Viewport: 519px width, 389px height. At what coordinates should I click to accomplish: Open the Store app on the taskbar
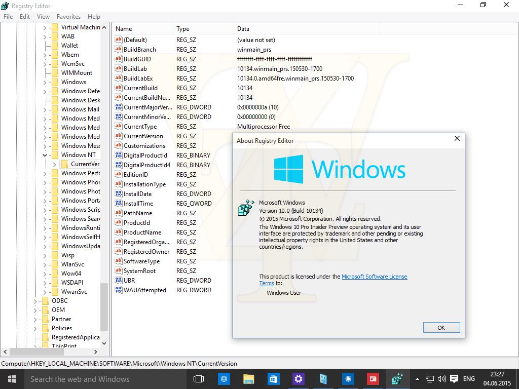click(x=273, y=379)
